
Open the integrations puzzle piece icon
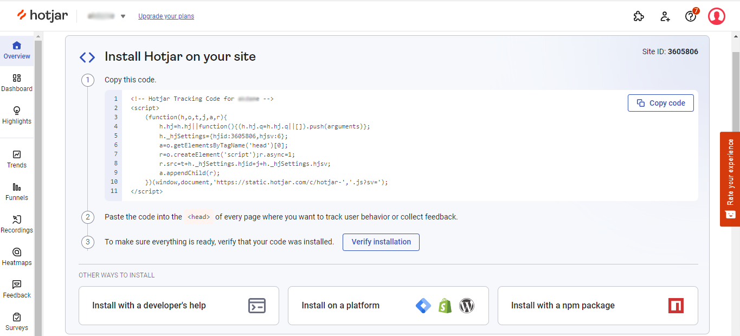tap(639, 16)
